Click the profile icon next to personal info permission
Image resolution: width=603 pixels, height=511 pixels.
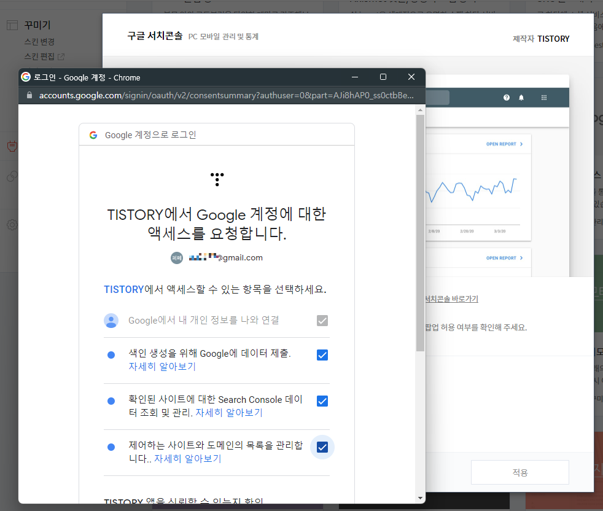coord(111,321)
